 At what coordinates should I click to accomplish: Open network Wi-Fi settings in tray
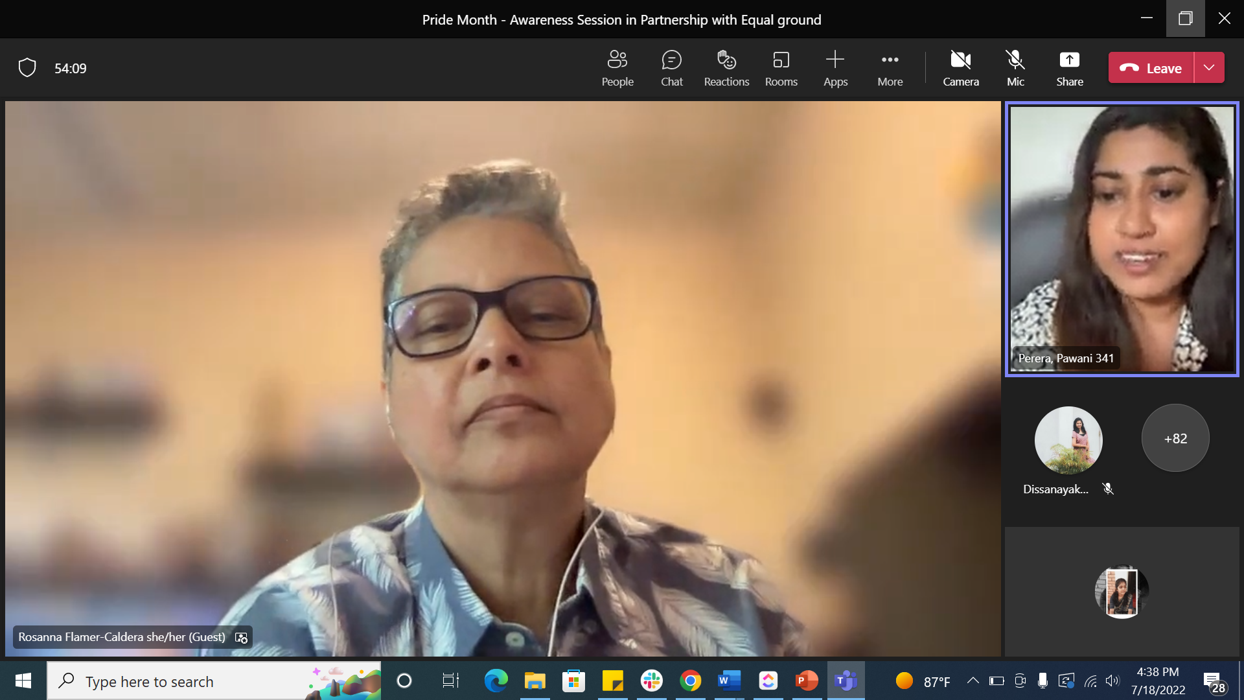click(1090, 681)
